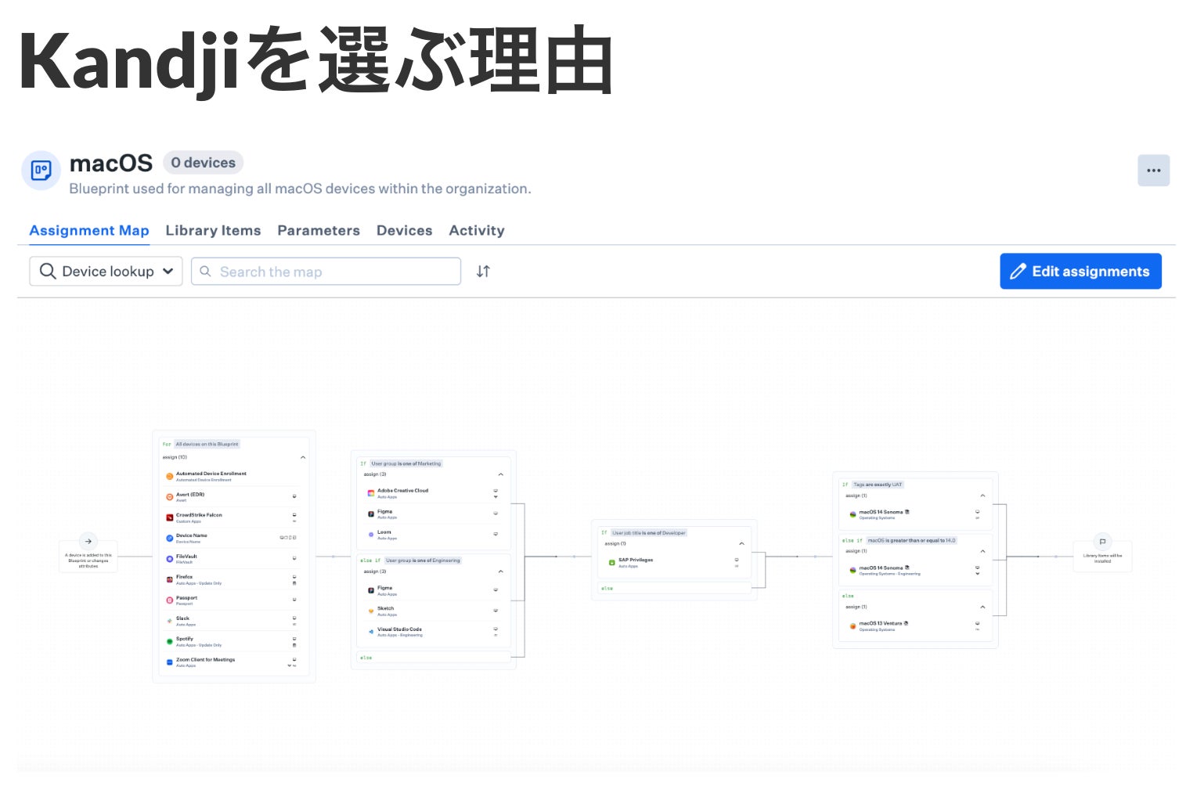
Task: Click the All devices on this Blueprint condition
Action: point(207,444)
